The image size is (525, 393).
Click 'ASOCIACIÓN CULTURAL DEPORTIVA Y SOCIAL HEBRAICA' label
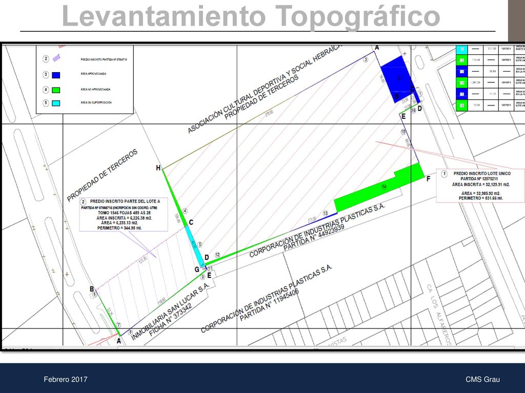(x=264, y=88)
